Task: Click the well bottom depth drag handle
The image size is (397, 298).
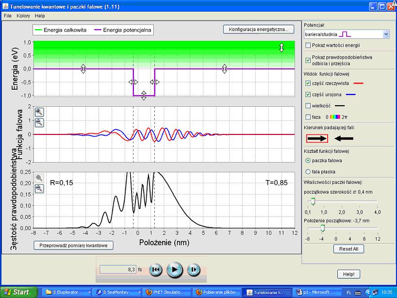Action: point(144,96)
